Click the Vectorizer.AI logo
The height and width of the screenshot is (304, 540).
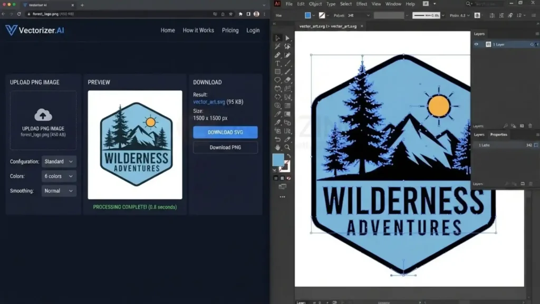(x=35, y=30)
